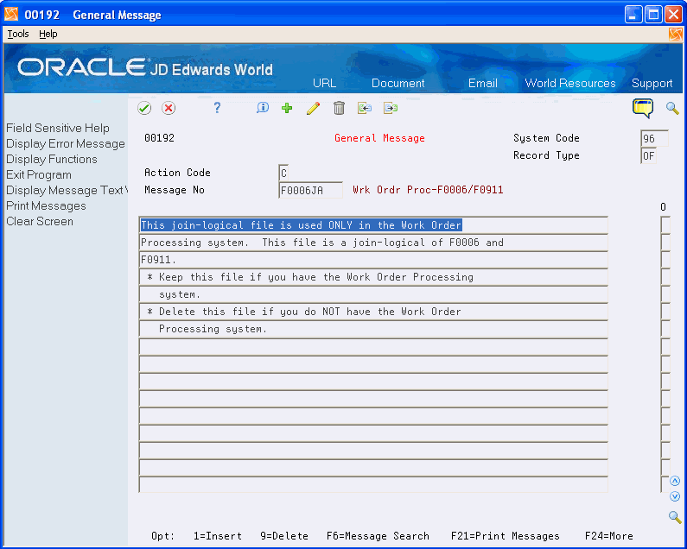Close the General Message window
The width and height of the screenshot is (687, 549).
tap(673, 15)
